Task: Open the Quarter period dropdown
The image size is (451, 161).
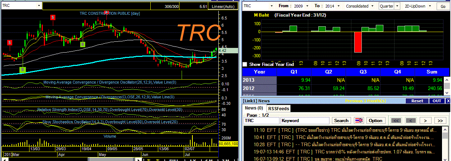Action: point(397,6)
